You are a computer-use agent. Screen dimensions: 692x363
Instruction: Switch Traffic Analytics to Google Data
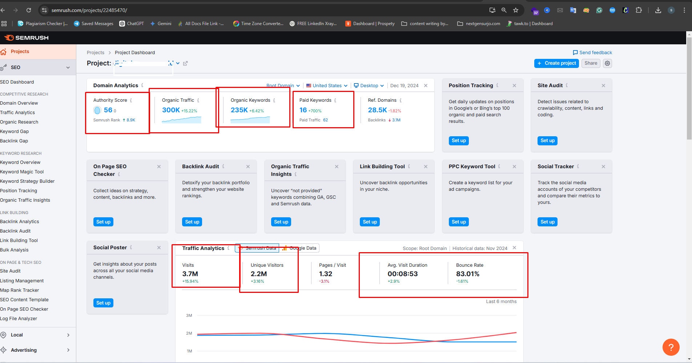pos(299,248)
